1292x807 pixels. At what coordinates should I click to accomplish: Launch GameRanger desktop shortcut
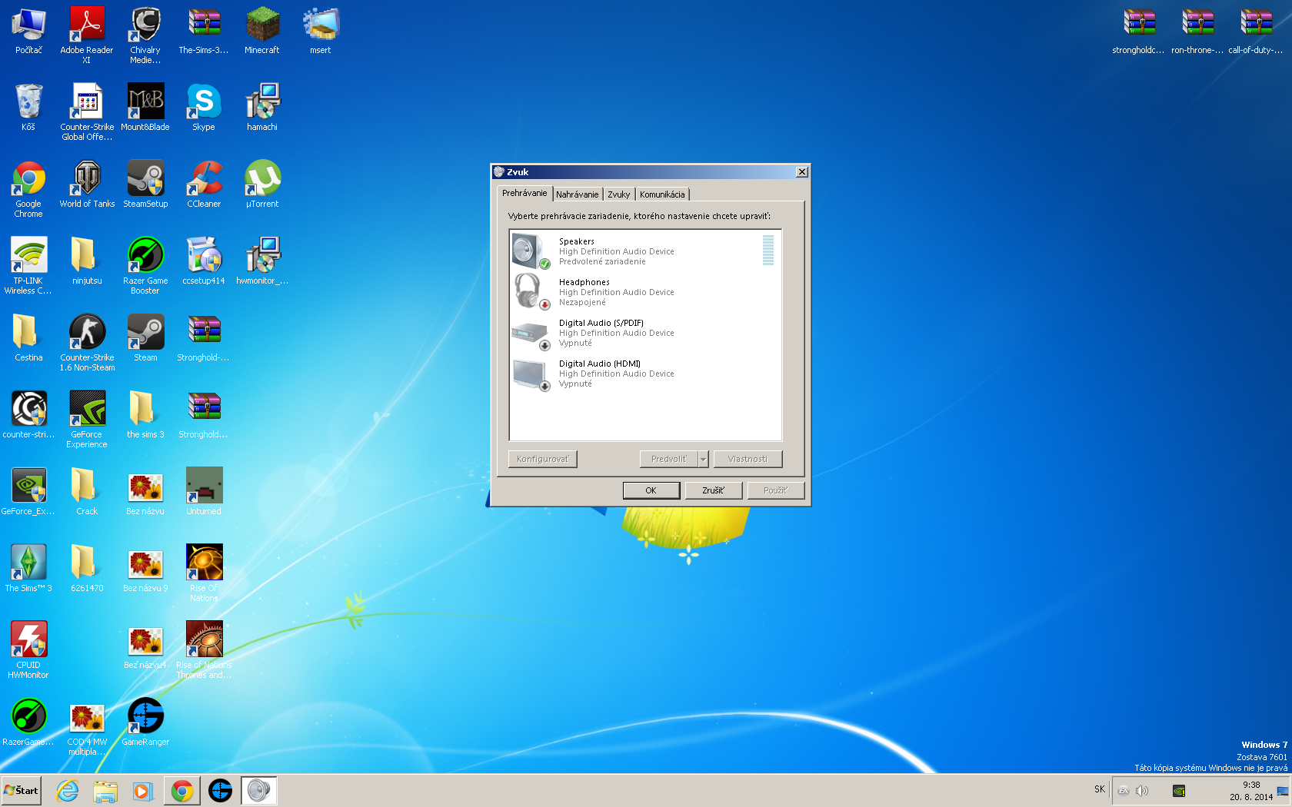pyautogui.click(x=145, y=722)
